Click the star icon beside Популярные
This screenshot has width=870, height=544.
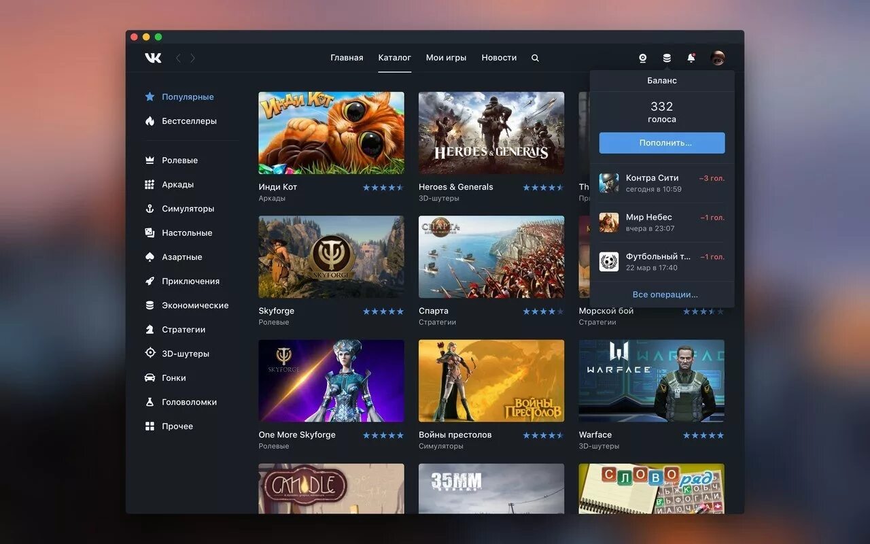pyautogui.click(x=150, y=97)
